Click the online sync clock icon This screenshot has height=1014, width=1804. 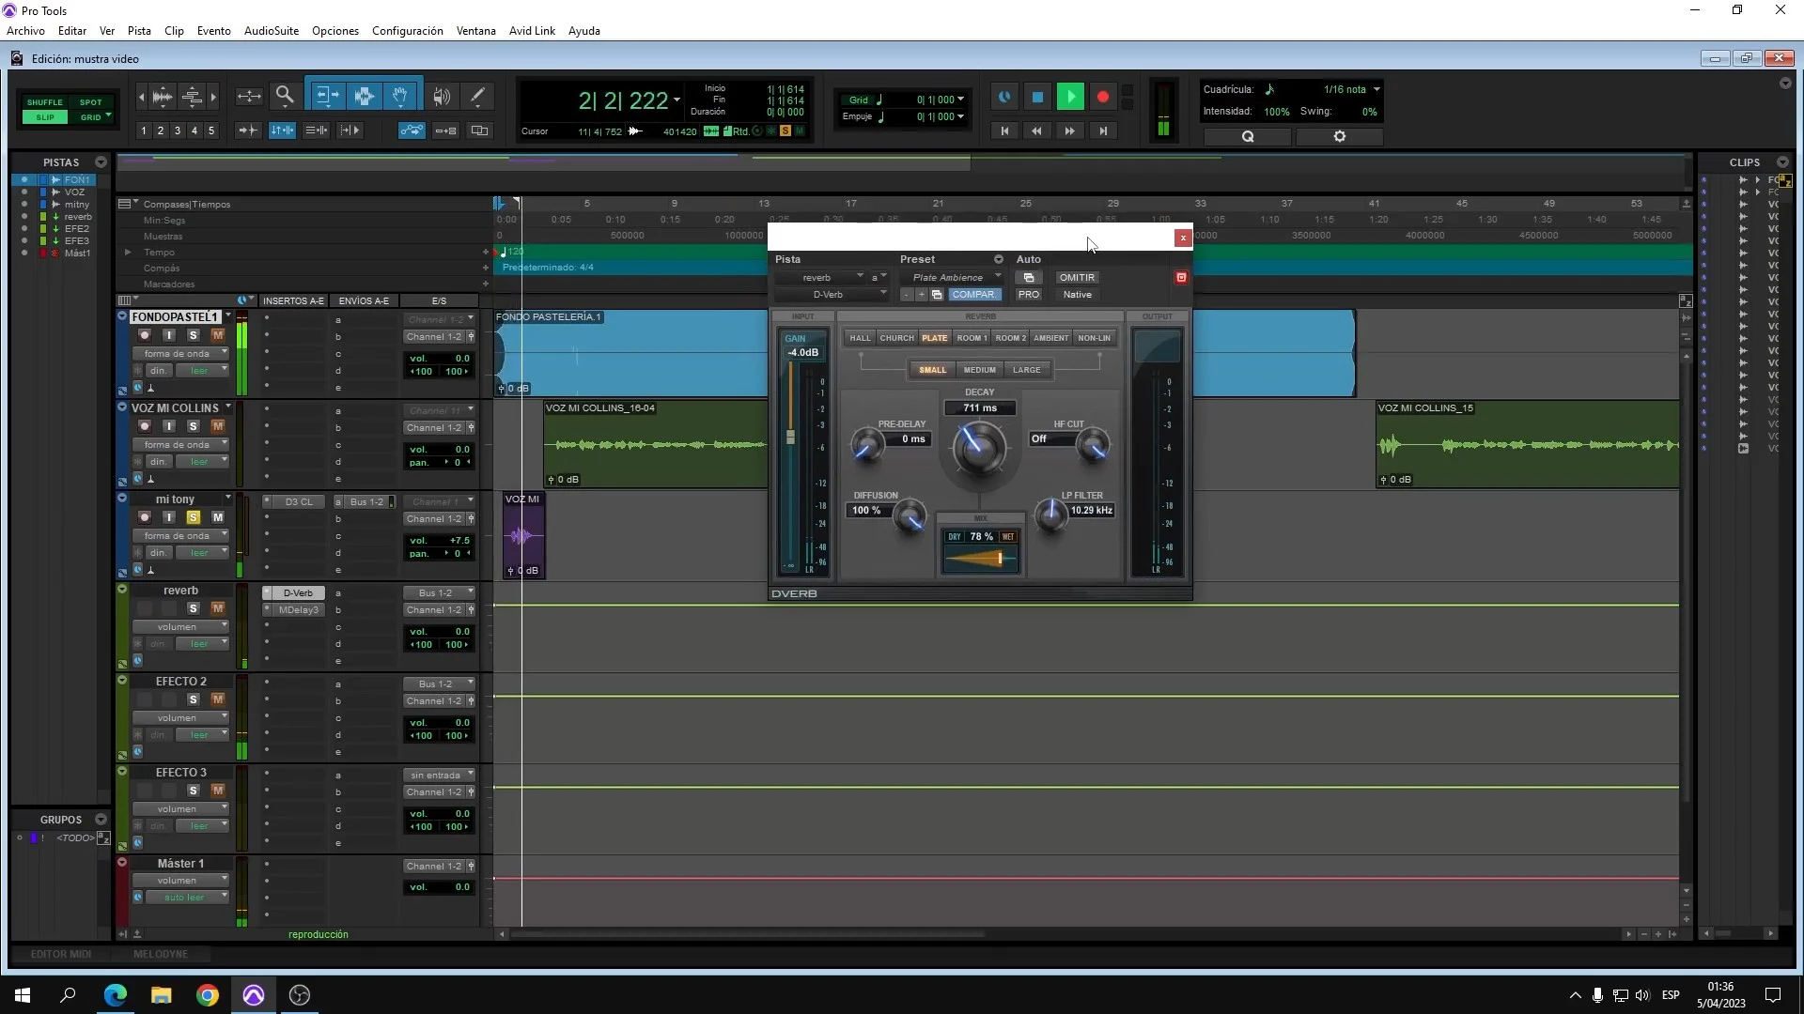[x=1004, y=97]
